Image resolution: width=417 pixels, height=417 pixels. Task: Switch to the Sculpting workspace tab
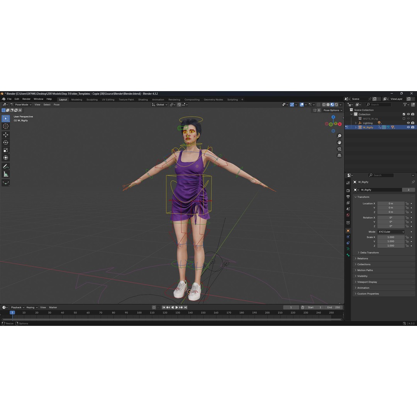click(x=92, y=100)
